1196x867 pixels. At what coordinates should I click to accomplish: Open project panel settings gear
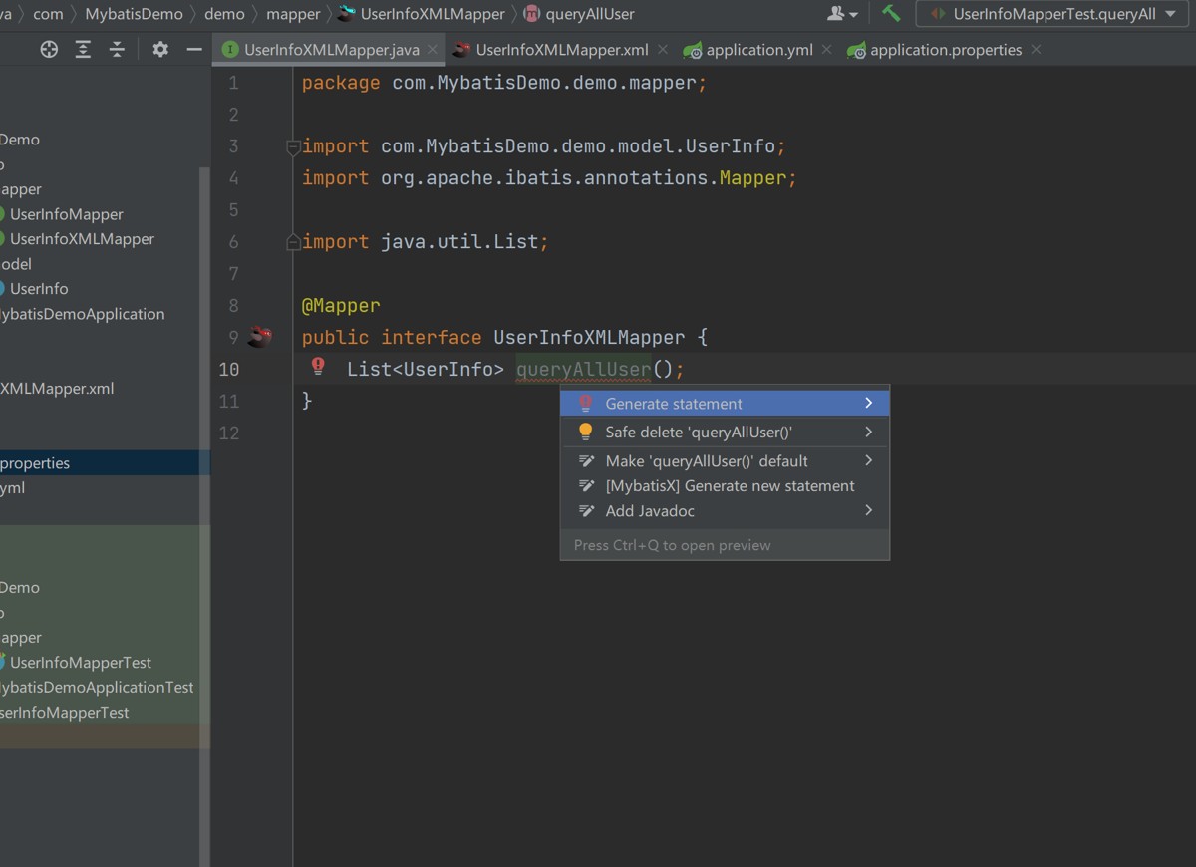[x=160, y=50]
